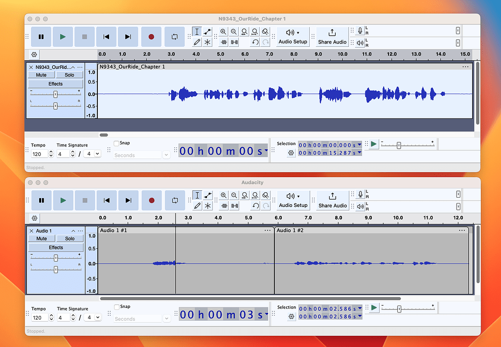
Task: Open the Effects panel for Audio 1
Action: click(x=55, y=247)
